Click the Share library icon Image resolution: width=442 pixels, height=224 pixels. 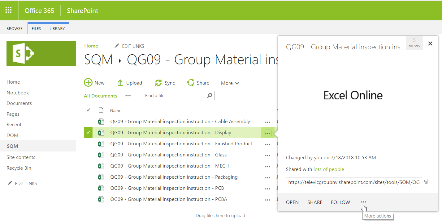pyautogui.click(x=190, y=83)
